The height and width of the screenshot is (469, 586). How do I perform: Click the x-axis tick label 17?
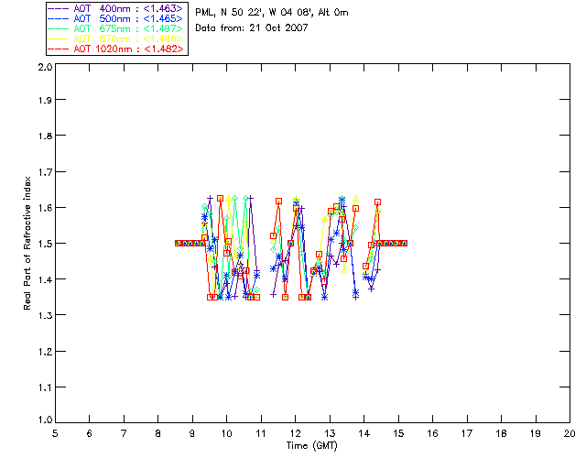[x=467, y=433]
